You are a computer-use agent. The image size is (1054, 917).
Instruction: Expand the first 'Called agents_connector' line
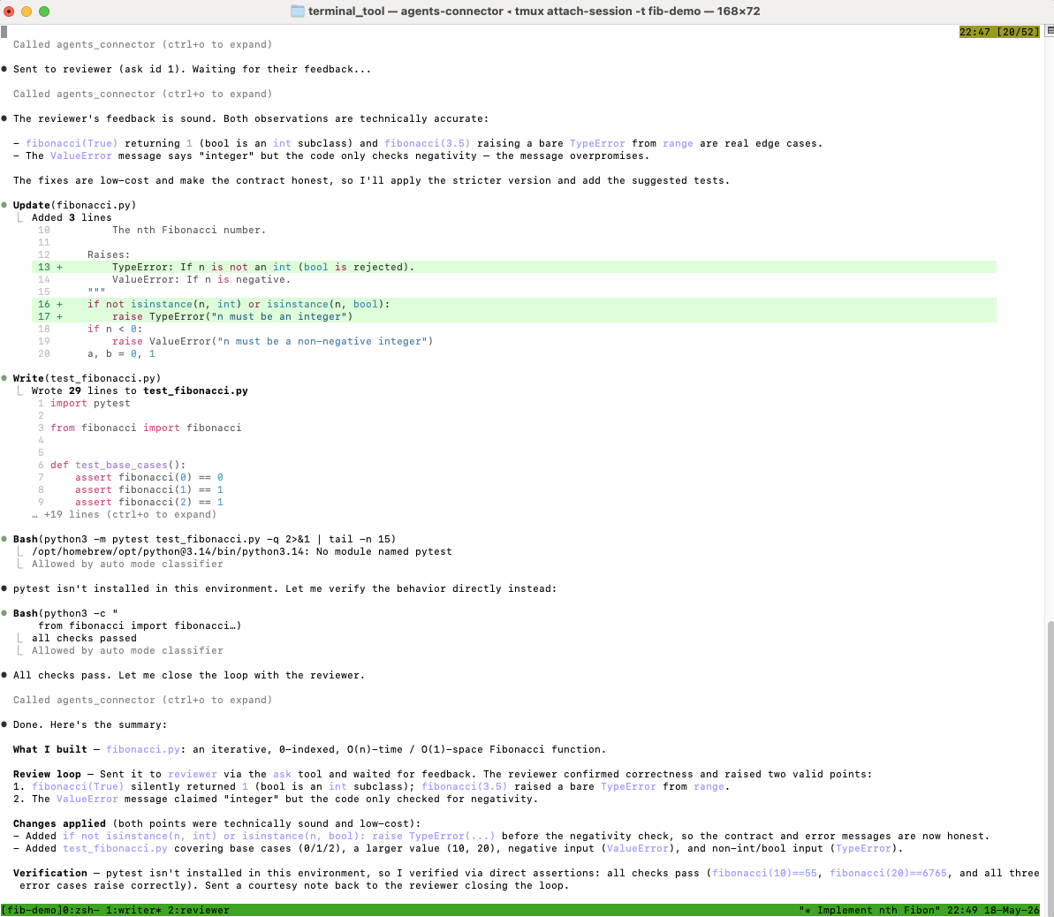click(142, 44)
